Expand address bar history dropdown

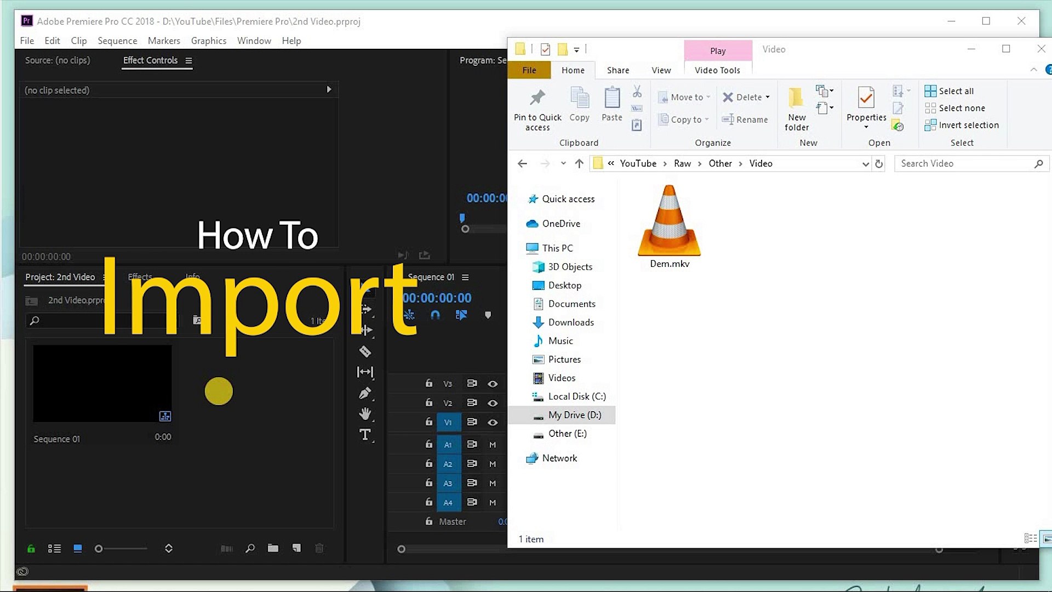click(865, 163)
